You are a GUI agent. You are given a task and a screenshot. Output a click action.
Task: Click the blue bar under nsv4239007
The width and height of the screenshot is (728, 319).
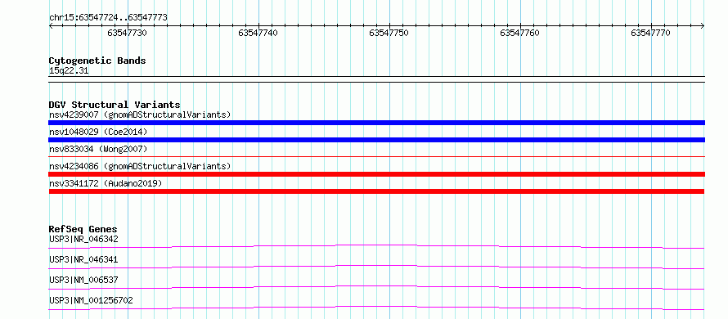pyautogui.click(x=376, y=123)
